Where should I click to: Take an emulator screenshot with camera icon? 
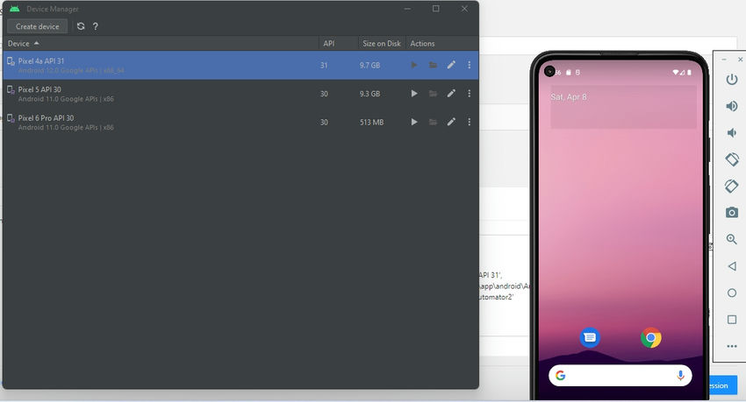tap(732, 212)
